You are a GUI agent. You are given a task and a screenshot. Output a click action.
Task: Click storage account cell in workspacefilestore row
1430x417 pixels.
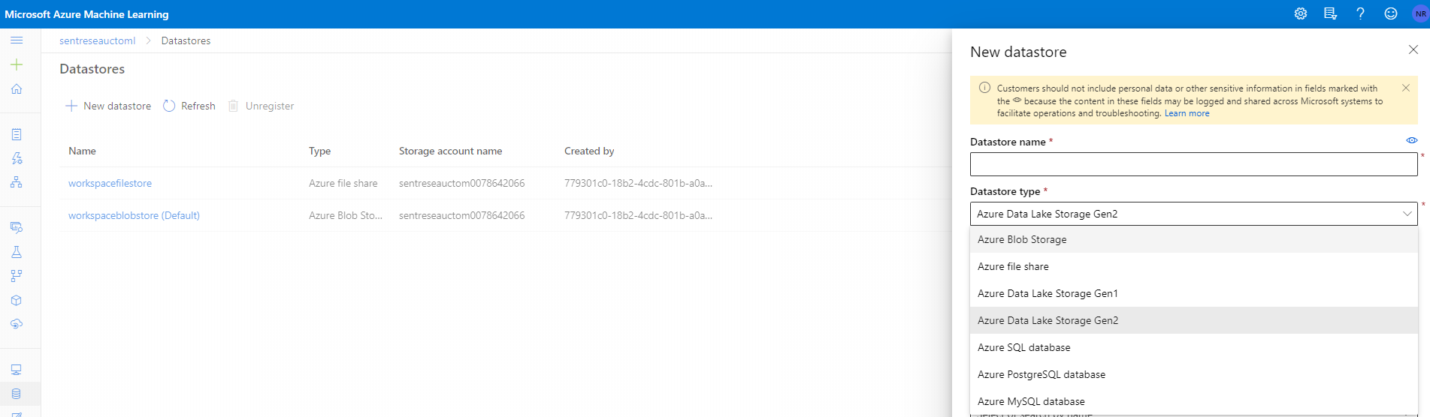coord(461,183)
